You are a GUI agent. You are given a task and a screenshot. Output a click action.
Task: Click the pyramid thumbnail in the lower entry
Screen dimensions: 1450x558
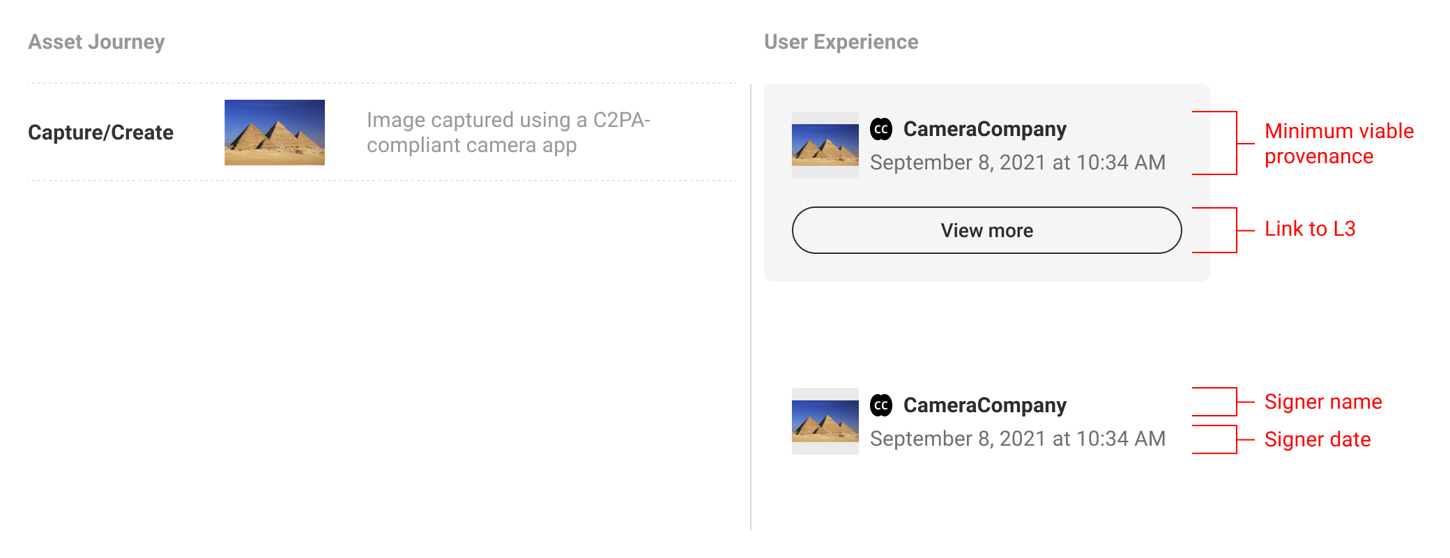(825, 421)
